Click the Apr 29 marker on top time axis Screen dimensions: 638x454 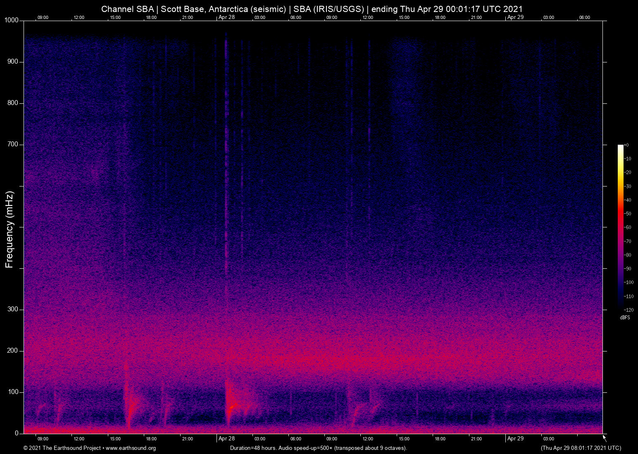point(515,17)
